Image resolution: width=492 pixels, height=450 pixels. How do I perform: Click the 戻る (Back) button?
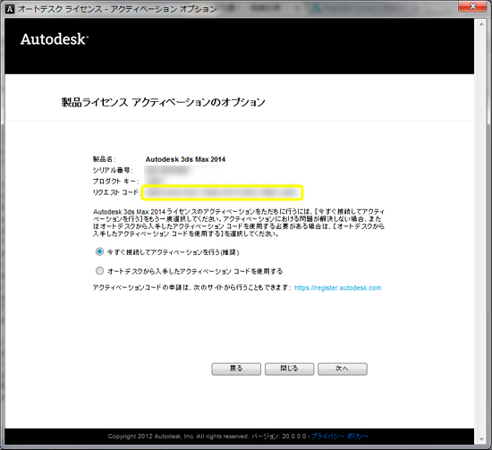click(x=236, y=369)
